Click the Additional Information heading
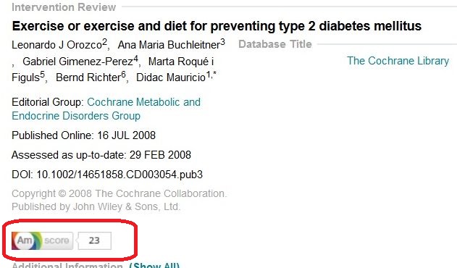This screenshot has width=457, height=268. click(67, 265)
